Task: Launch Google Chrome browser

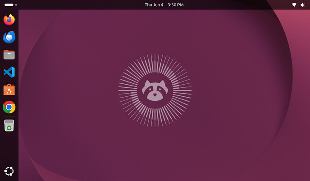Action: coord(9,107)
